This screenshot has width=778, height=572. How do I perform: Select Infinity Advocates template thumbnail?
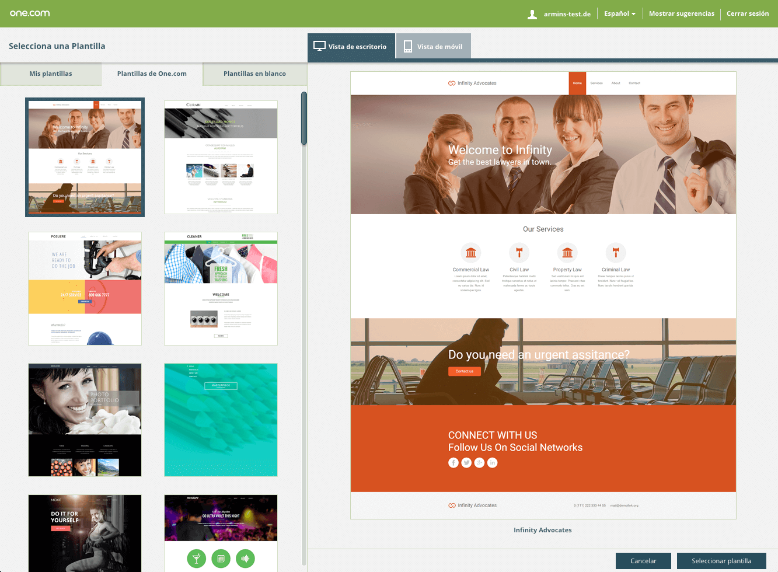[x=85, y=158]
